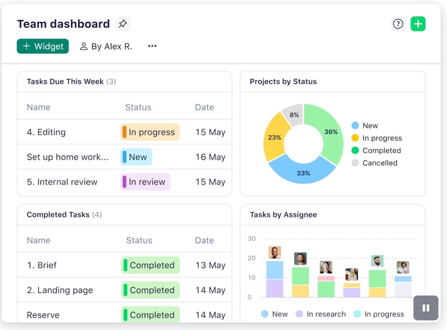The height and width of the screenshot is (330, 447).
Task: Click the 8% grey donut segment
Action: coord(294,115)
